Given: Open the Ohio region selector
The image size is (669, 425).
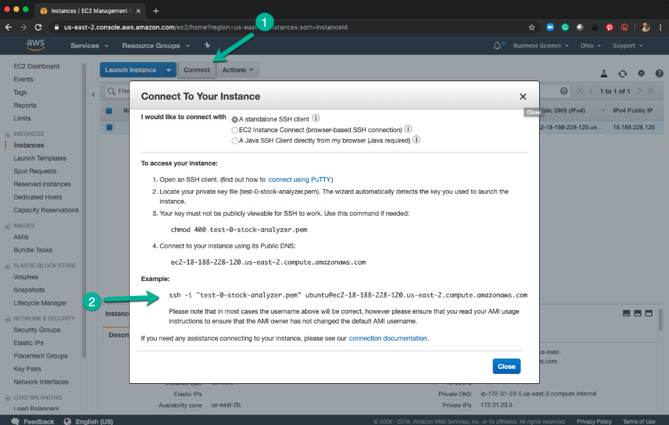Looking at the screenshot, I should click(x=590, y=46).
